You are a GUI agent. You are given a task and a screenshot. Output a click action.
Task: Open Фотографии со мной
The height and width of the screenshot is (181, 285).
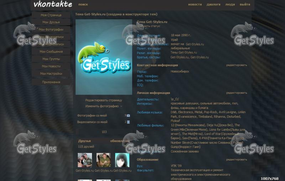[x=92, y=116]
